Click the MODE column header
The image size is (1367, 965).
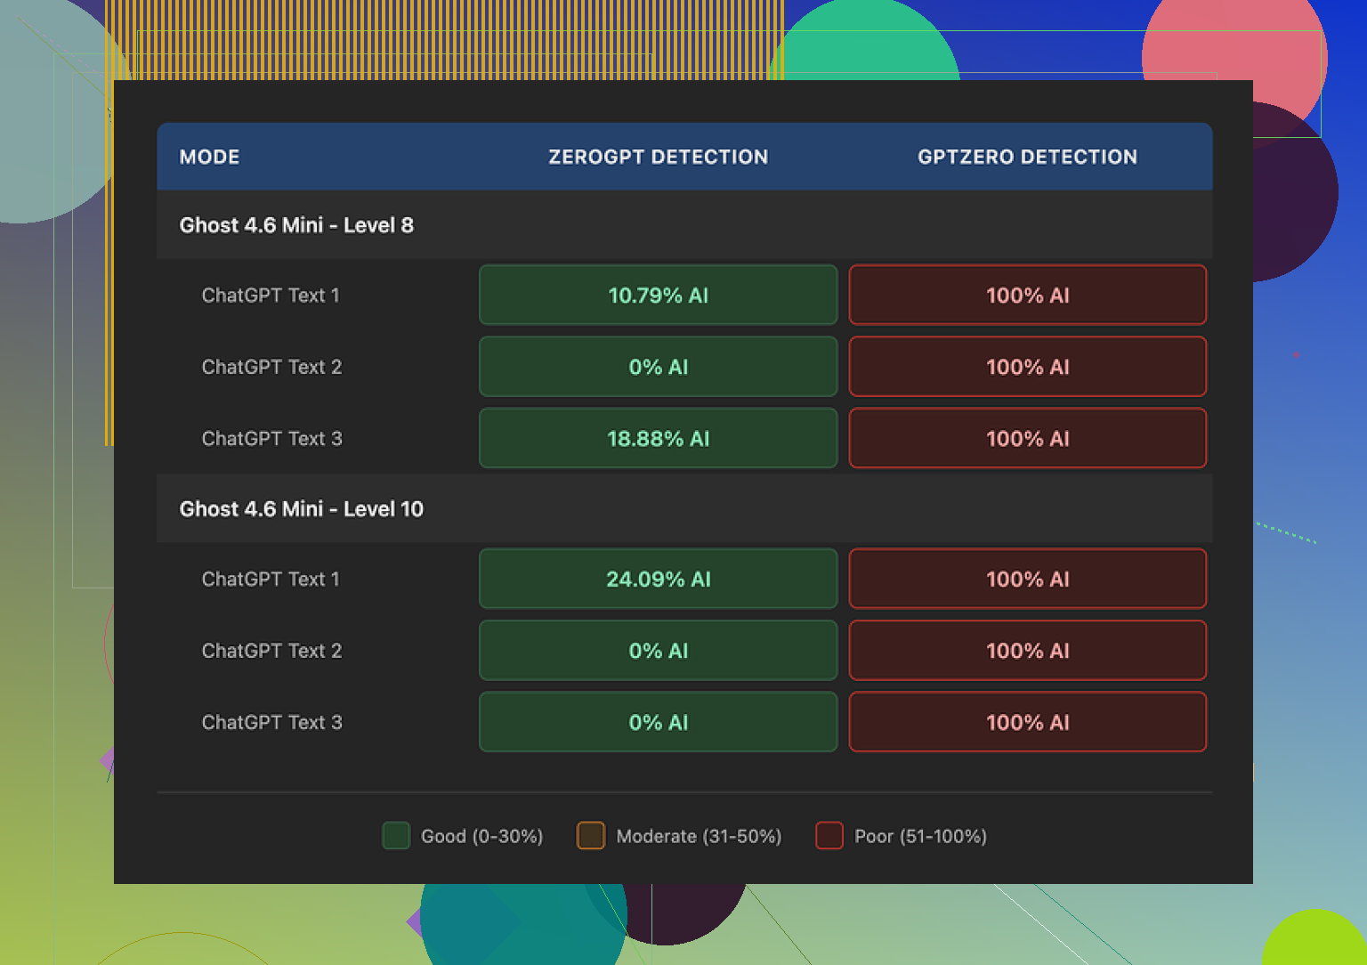click(x=209, y=157)
